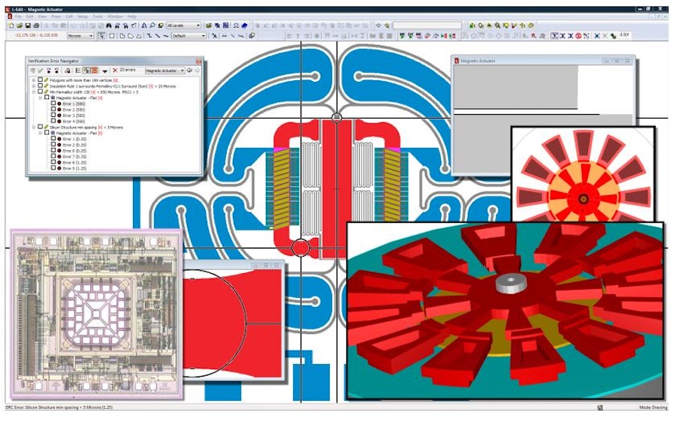The image size is (676, 421).
Task: Select 'Error 4 (590)' in the tree
Action: click(x=74, y=122)
